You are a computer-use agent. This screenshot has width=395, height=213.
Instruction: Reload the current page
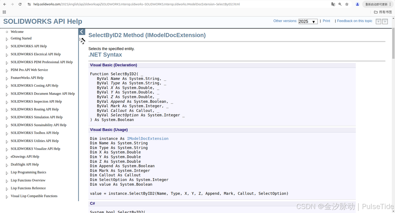click(x=20, y=4)
